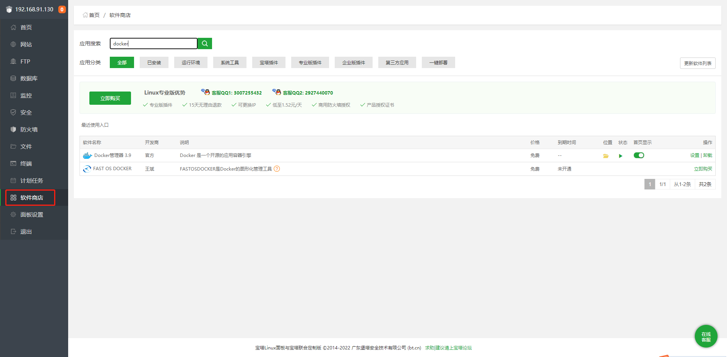Select the 宝塔插件 category tab
This screenshot has width=727, height=357.
click(x=269, y=62)
